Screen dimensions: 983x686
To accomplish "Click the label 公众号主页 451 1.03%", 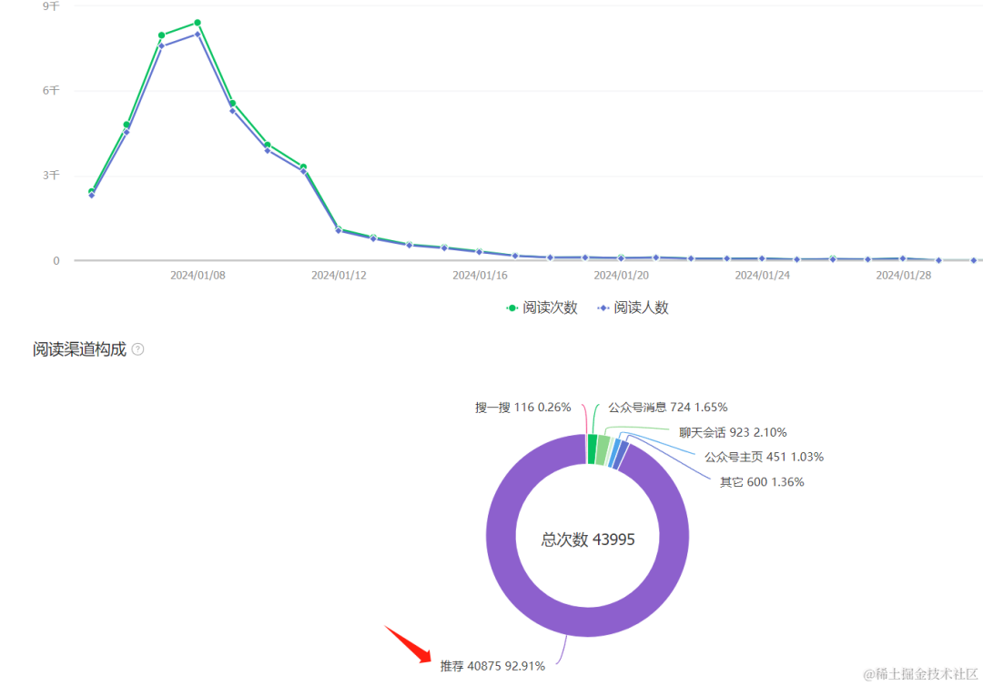I will (764, 457).
